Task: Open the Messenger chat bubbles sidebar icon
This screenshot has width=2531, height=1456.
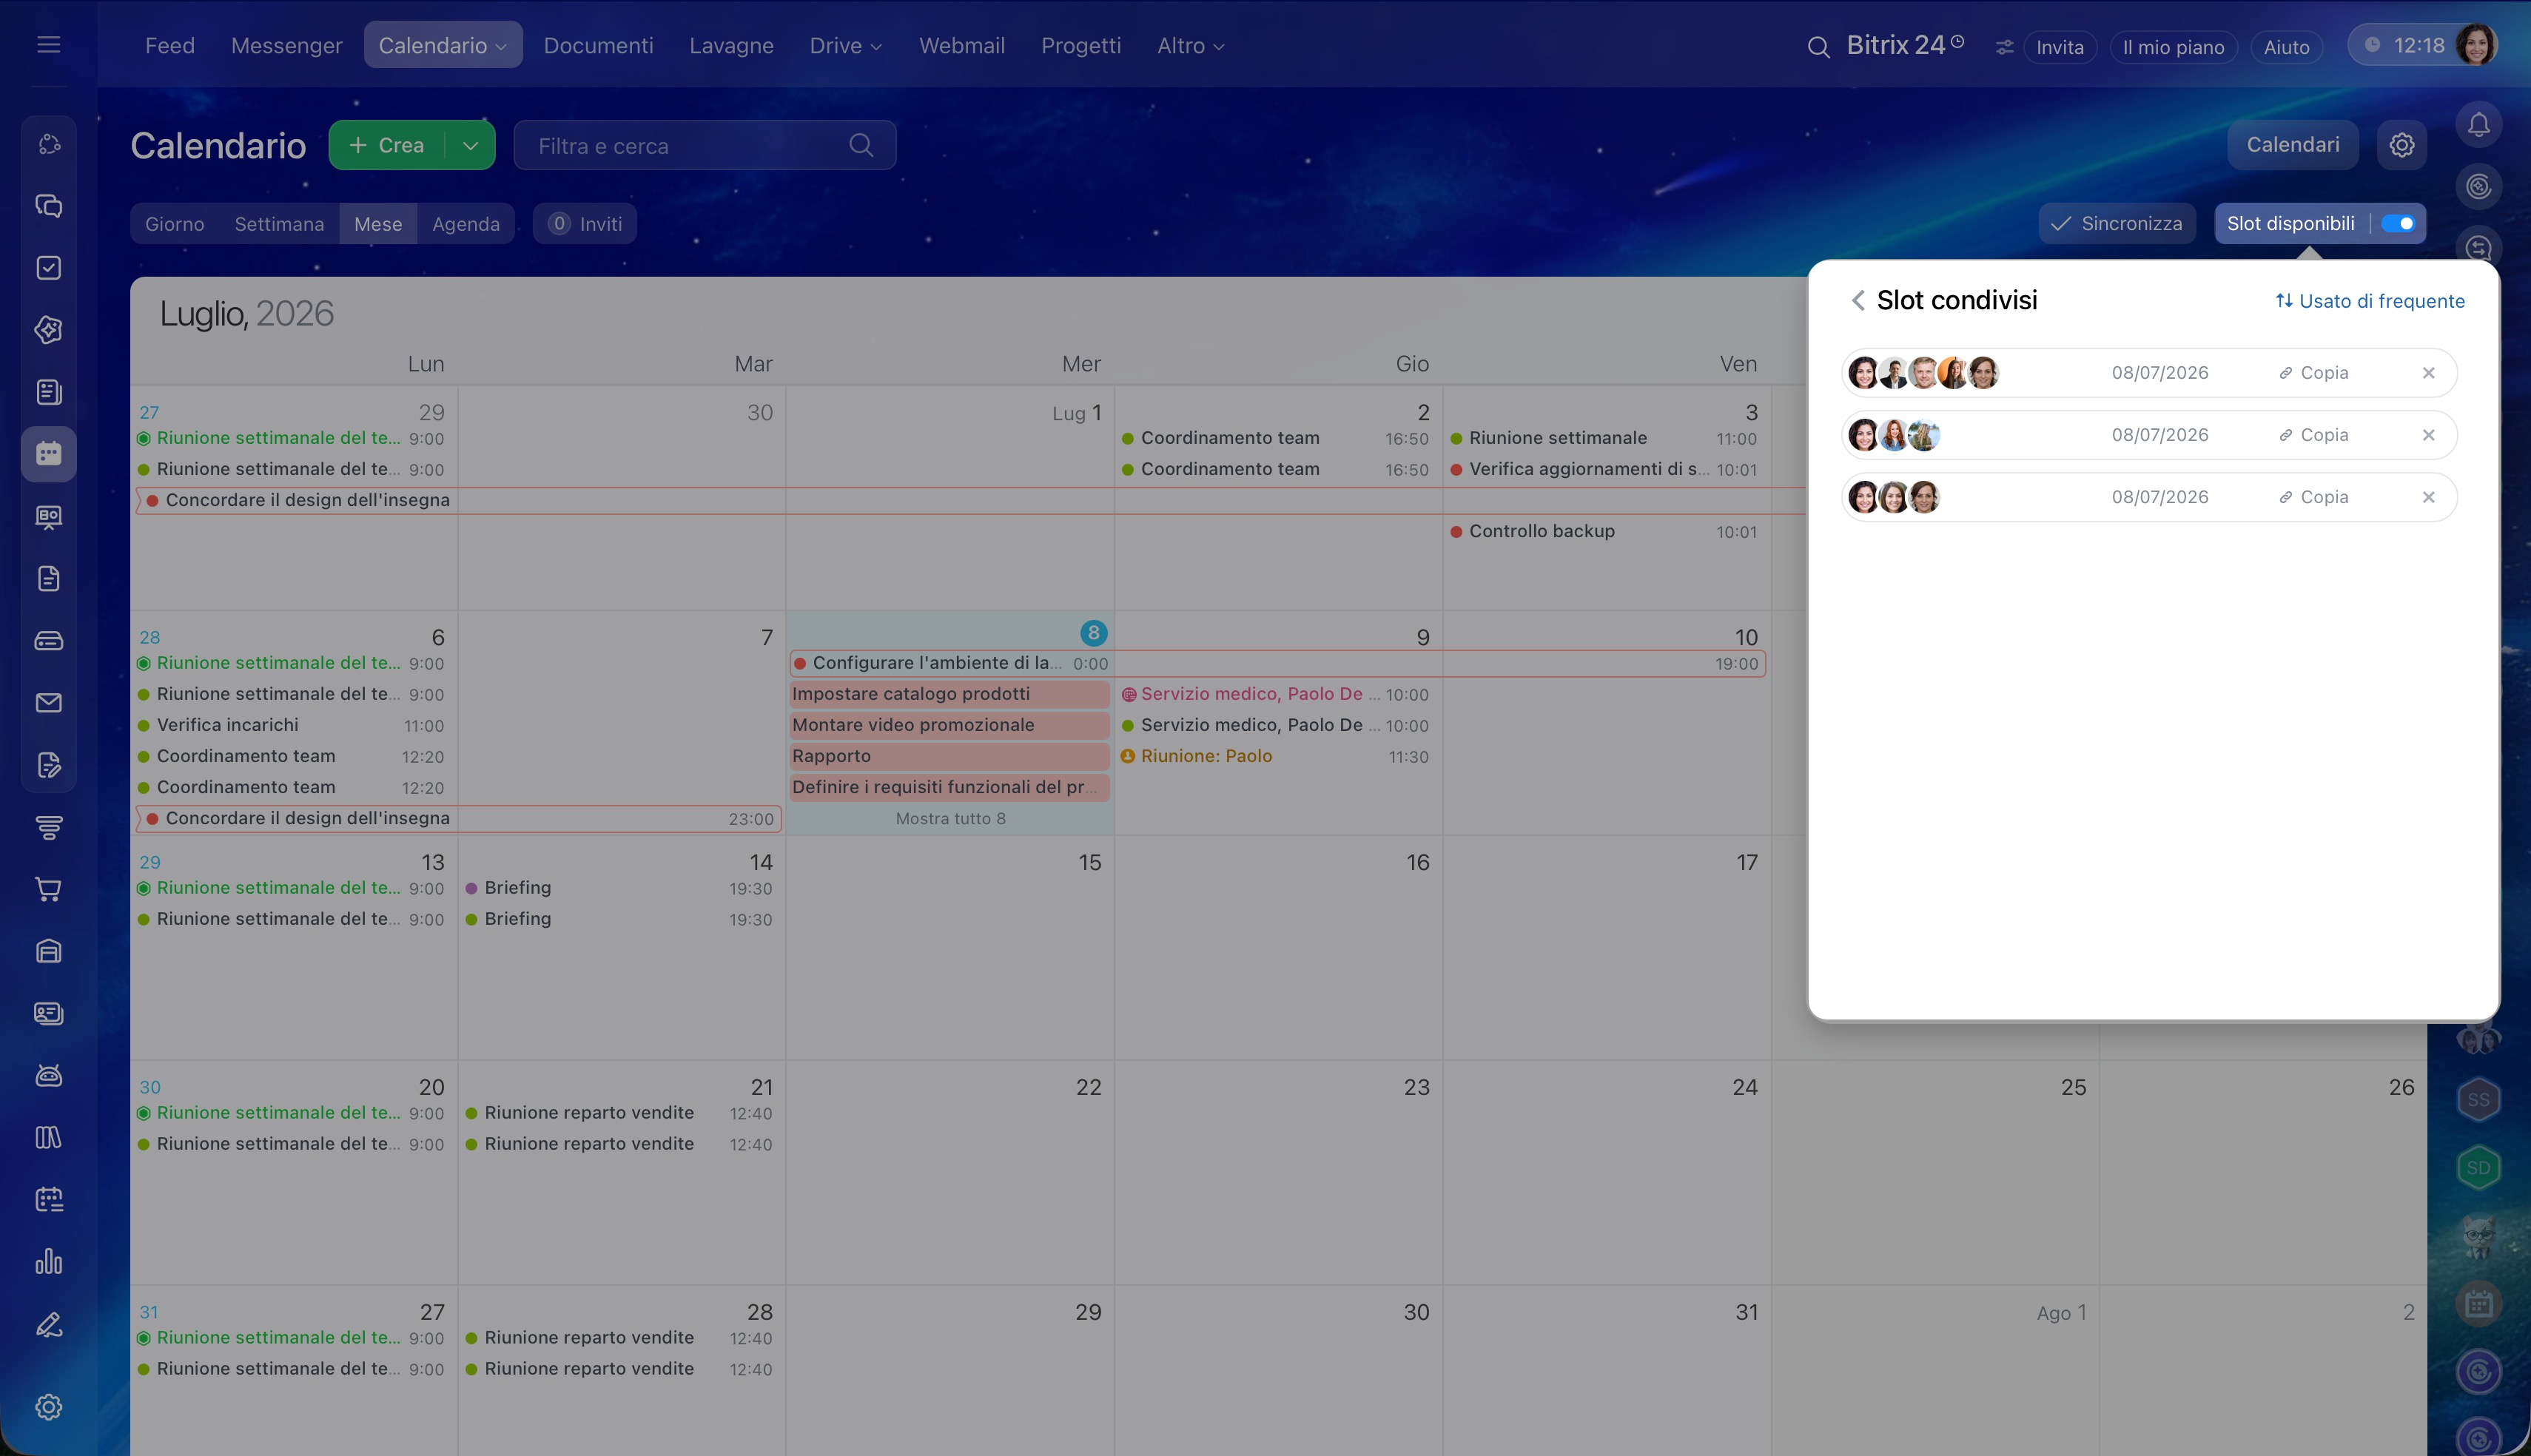Action: coord(49,206)
